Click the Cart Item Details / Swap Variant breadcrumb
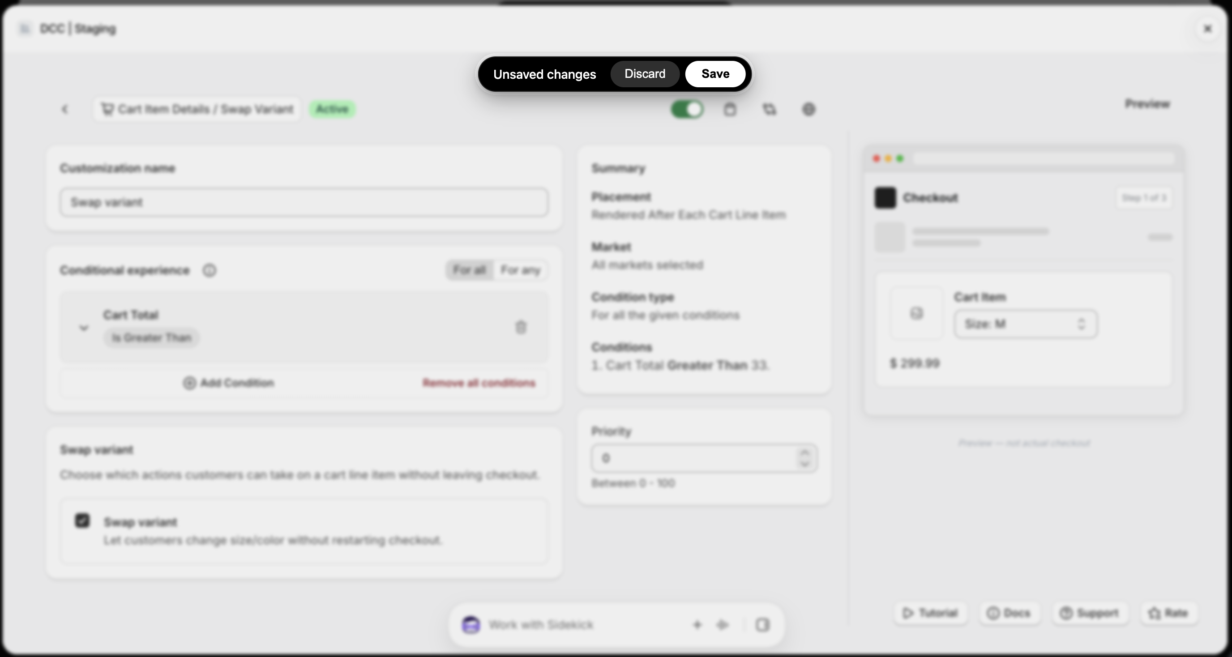Screen dimensions: 1232x657 tap(197, 110)
